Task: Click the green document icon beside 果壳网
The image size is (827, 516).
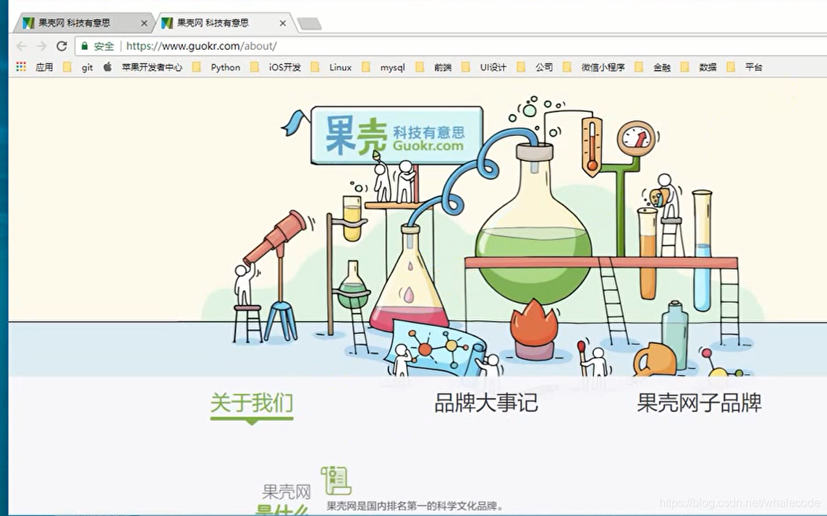Action: pyautogui.click(x=336, y=480)
